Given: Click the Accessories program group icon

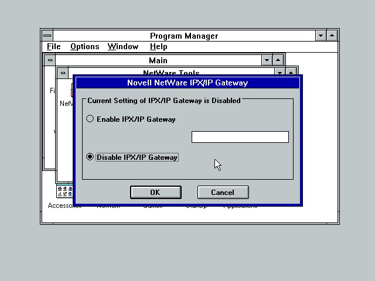Looking at the screenshot, I should (x=62, y=193).
